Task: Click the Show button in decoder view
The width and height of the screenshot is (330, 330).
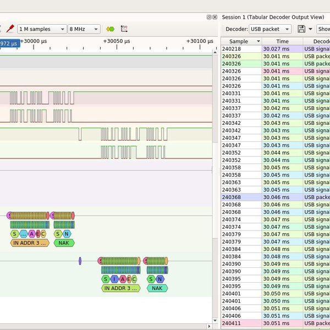Action: point(323,29)
